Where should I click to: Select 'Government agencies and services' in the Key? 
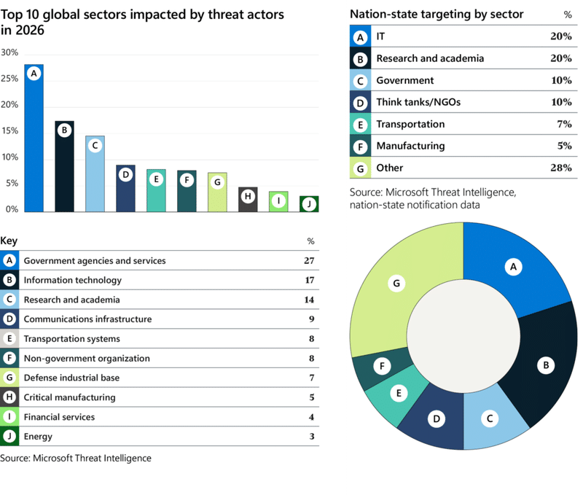coord(95,261)
